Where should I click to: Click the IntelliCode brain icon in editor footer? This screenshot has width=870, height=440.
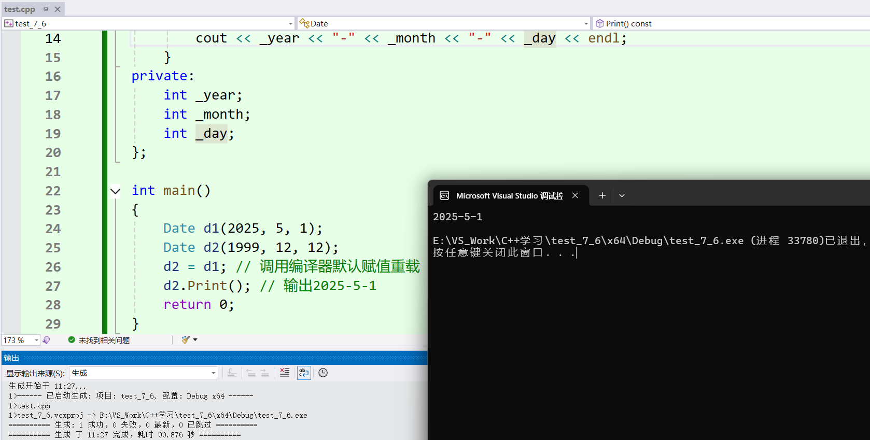47,340
